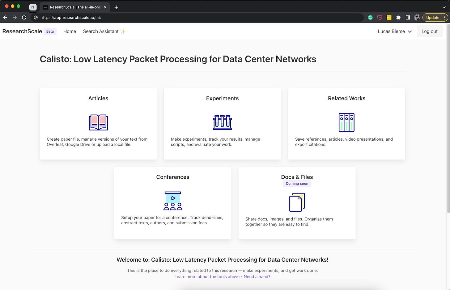
Task: Open the Need a hand? link
Action: (x=257, y=277)
